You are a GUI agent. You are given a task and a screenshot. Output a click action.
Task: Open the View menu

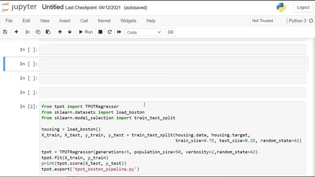[45, 21]
